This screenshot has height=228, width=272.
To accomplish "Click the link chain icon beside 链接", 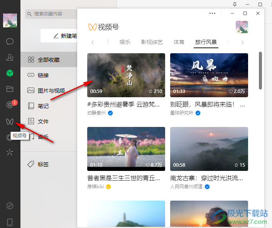I will (x=31, y=75).
